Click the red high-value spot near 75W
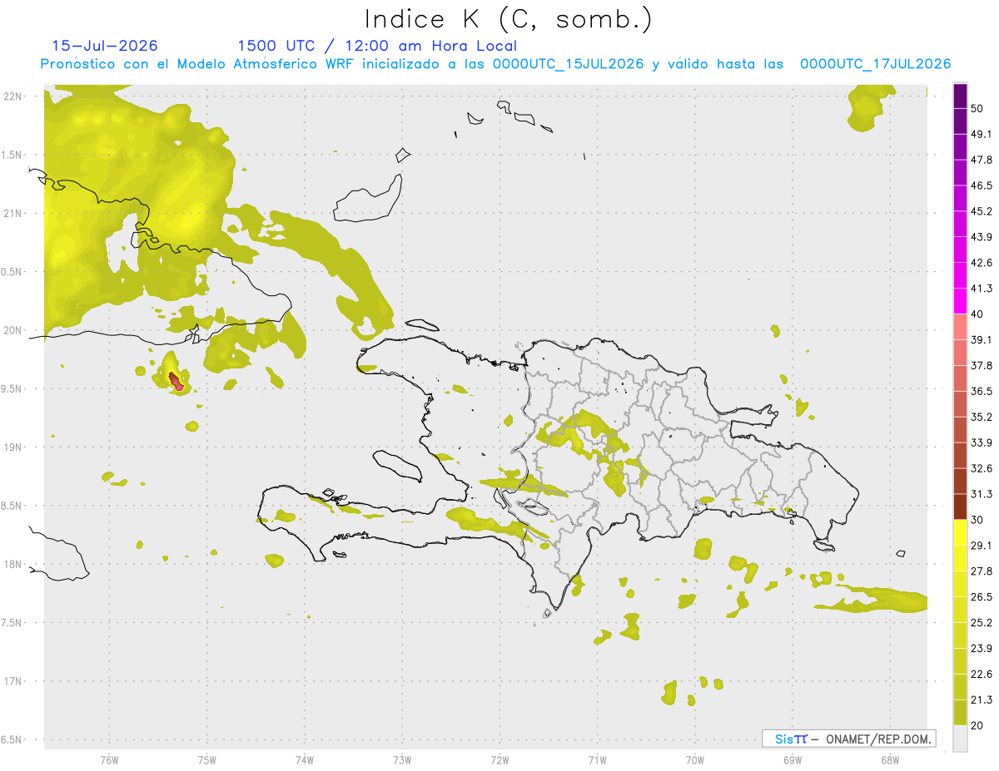The image size is (999, 771). (x=176, y=382)
